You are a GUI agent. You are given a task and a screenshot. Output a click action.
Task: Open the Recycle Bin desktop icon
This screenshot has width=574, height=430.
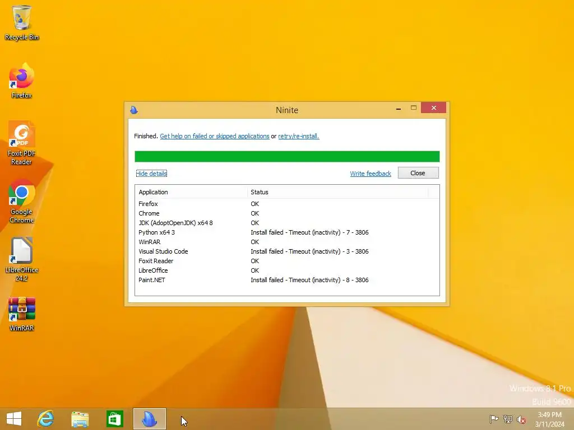22,22
